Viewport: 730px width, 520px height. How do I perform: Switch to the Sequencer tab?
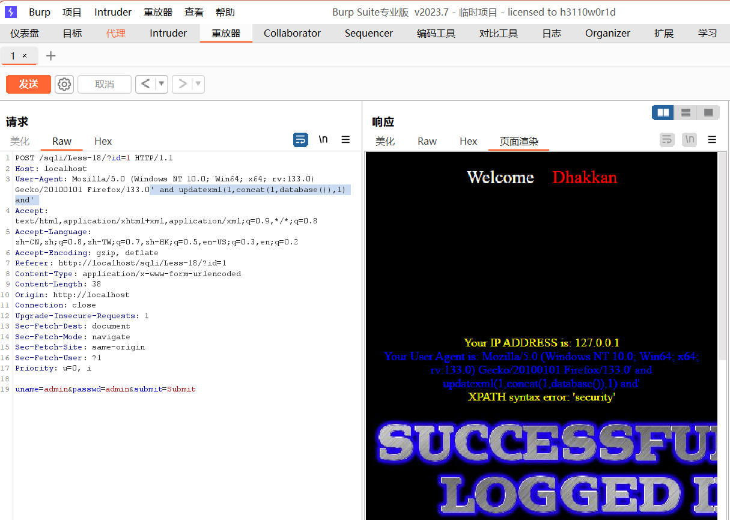(369, 34)
